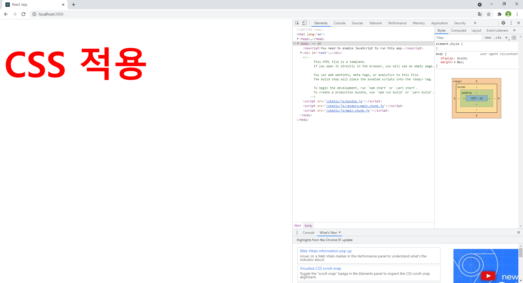The width and height of the screenshot is (523, 283).
Task: Show more DevTools tabs chevron
Action: [x=475, y=23]
